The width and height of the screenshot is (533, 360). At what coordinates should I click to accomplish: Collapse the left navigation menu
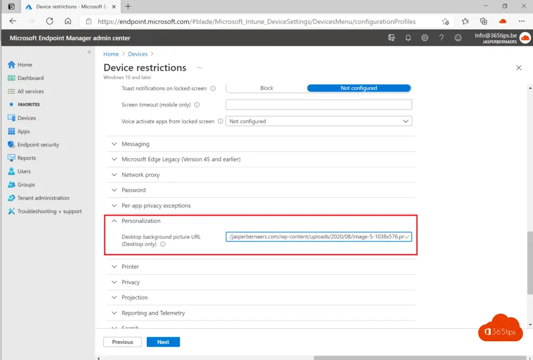click(89, 52)
